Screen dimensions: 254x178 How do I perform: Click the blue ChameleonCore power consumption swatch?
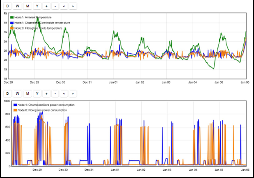tap(15, 105)
